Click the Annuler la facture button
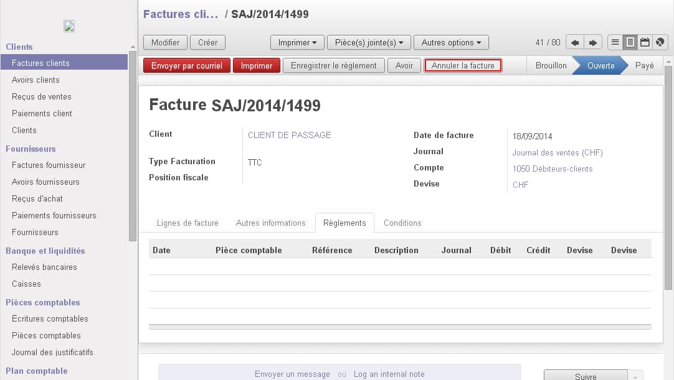This screenshot has width=674, height=380. pos(463,65)
